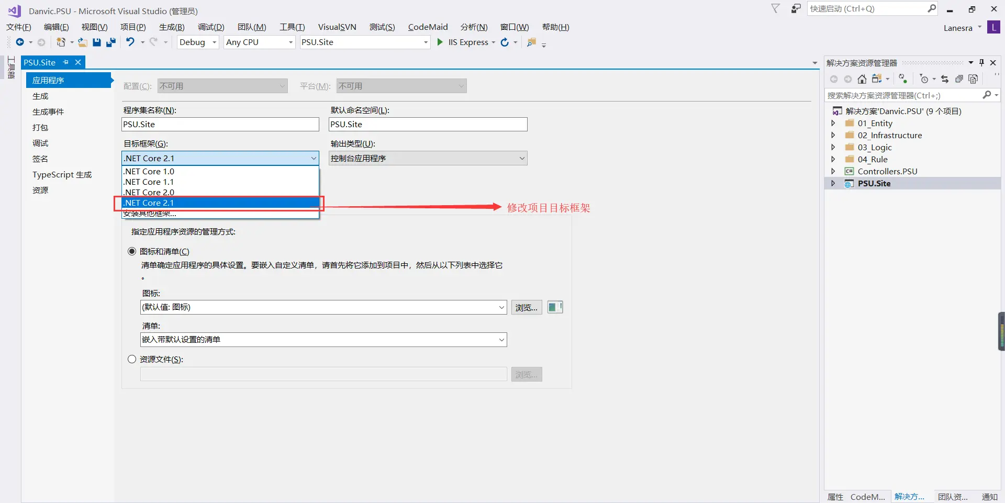
Task: Open the PSU.Site startup project dropdown
Action: tap(365, 42)
